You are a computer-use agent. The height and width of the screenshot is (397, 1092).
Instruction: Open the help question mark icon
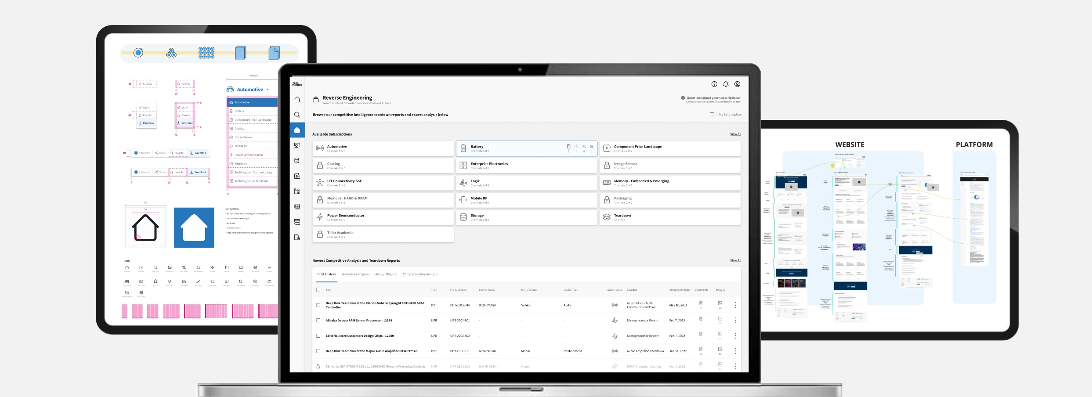coord(714,84)
